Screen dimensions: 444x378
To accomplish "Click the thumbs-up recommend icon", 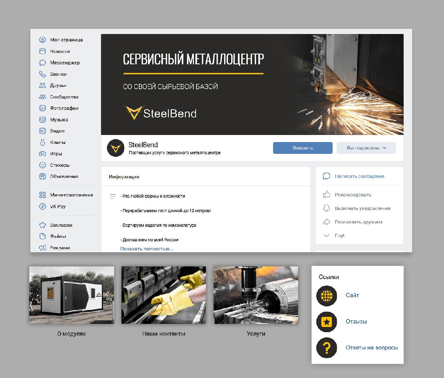I will 326,194.
